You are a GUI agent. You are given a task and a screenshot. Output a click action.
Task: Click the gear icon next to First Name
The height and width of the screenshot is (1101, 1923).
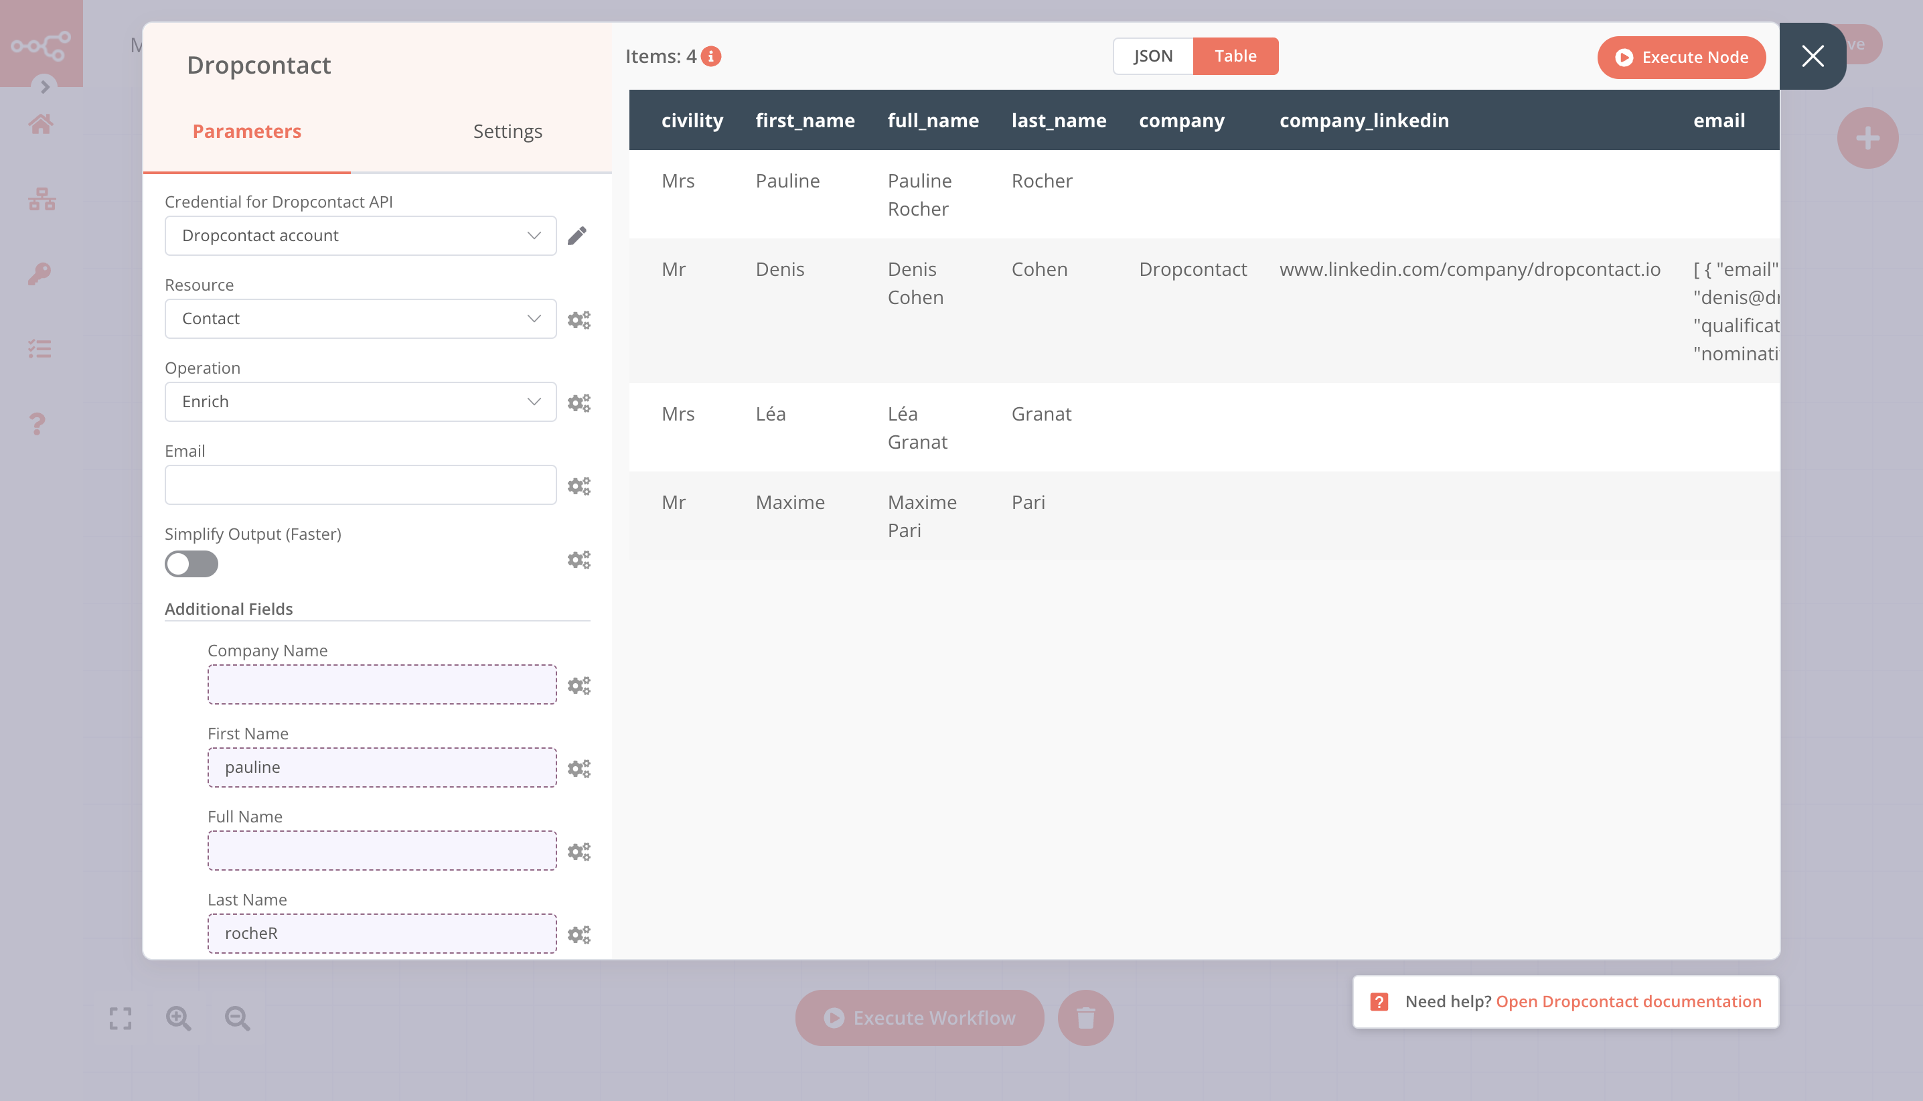579,768
